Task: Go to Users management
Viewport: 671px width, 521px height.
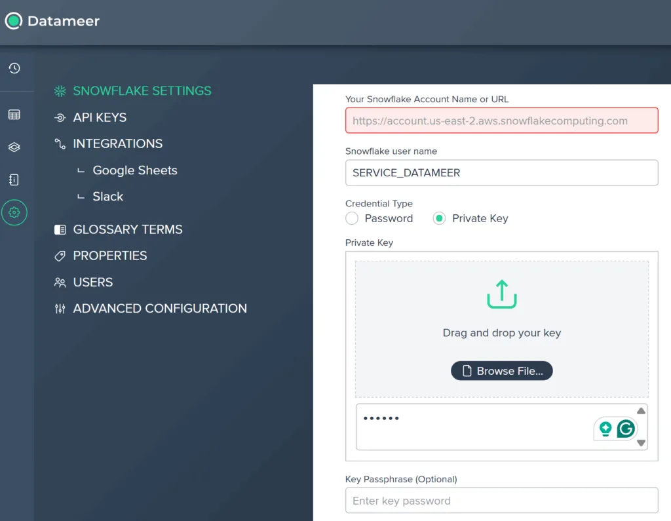Action: coord(93,282)
